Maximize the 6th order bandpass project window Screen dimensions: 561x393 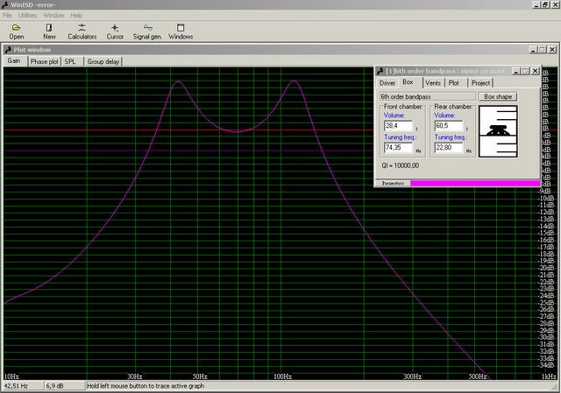pos(526,71)
